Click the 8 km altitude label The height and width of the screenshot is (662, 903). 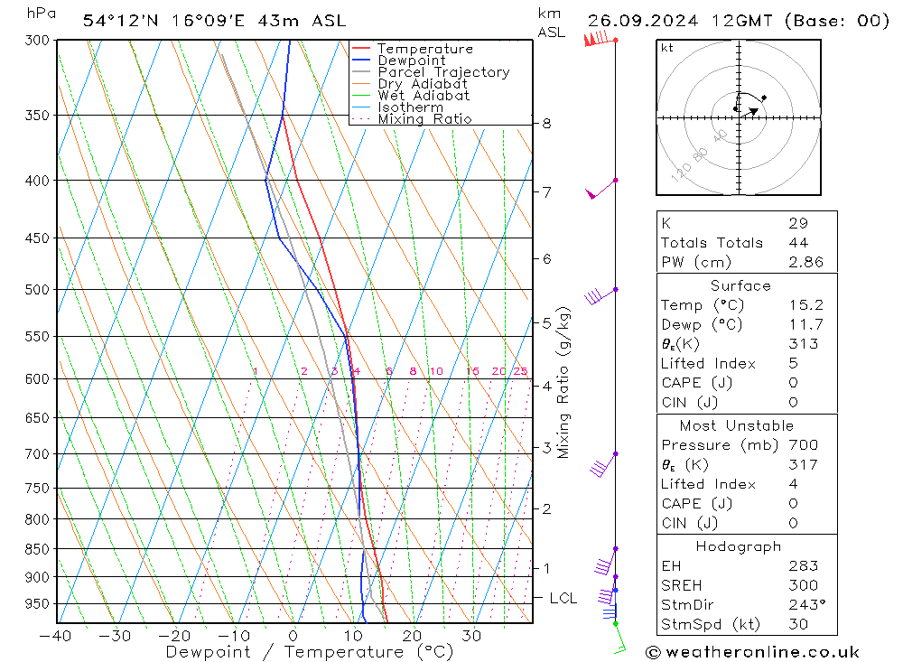[x=546, y=124]
